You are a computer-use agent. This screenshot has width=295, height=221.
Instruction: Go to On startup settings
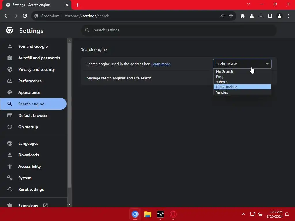click(33, 127)
